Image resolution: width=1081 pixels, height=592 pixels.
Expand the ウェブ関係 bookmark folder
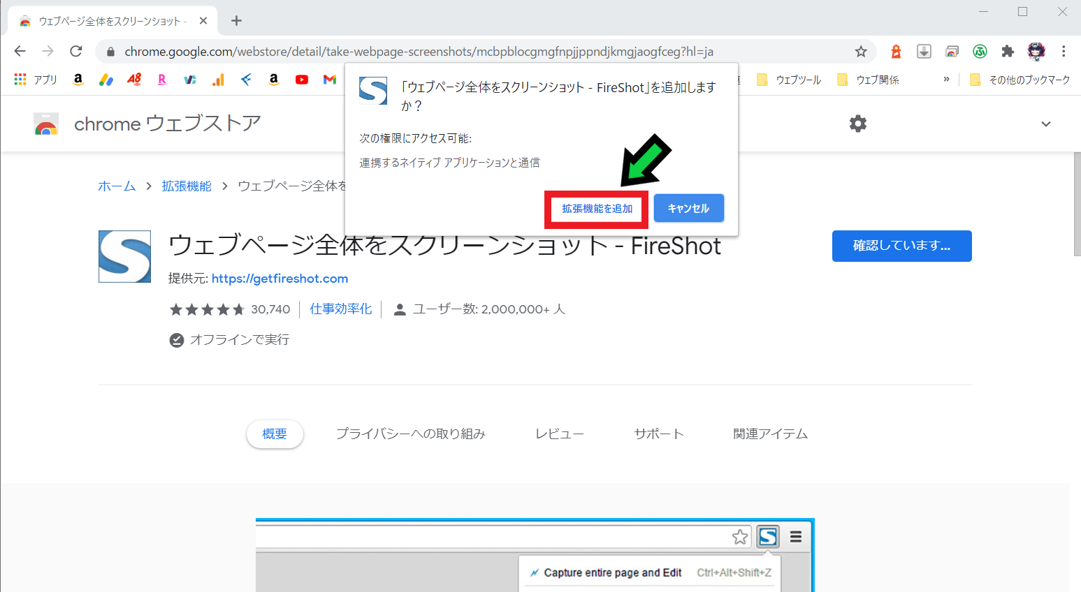click(x=869, y=80)
